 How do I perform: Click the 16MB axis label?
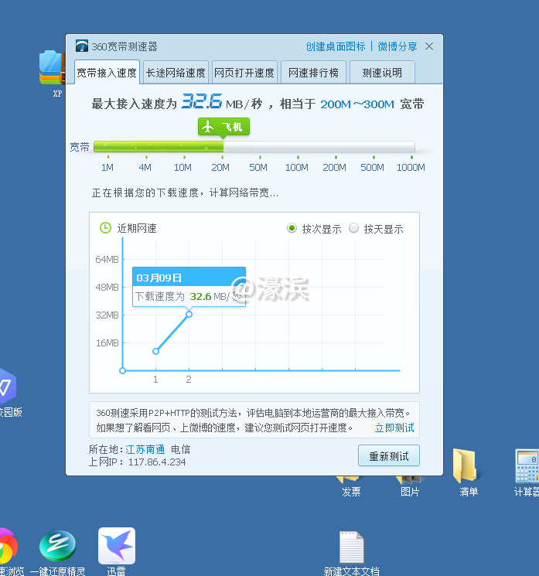pos(107,343)
